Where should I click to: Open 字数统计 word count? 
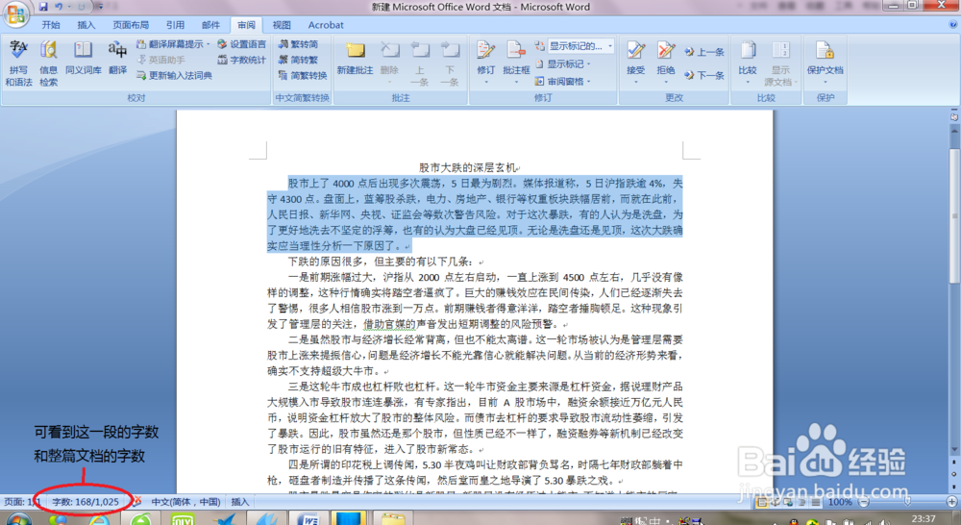pyautogui.click(x=241, y=60)
